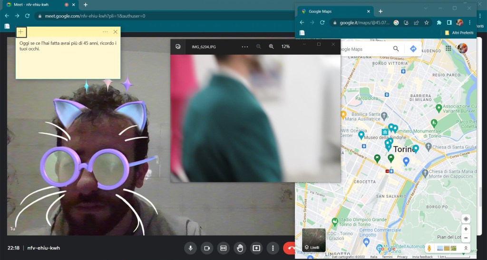Viewport: 487px width, 260px height.
Task: Open the Livelli layers thumbnail
Action: pyautogui.click(x=314, y=240)
